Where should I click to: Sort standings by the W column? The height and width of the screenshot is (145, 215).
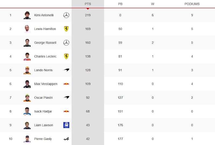pyautogui.click(x=153, y=4)
